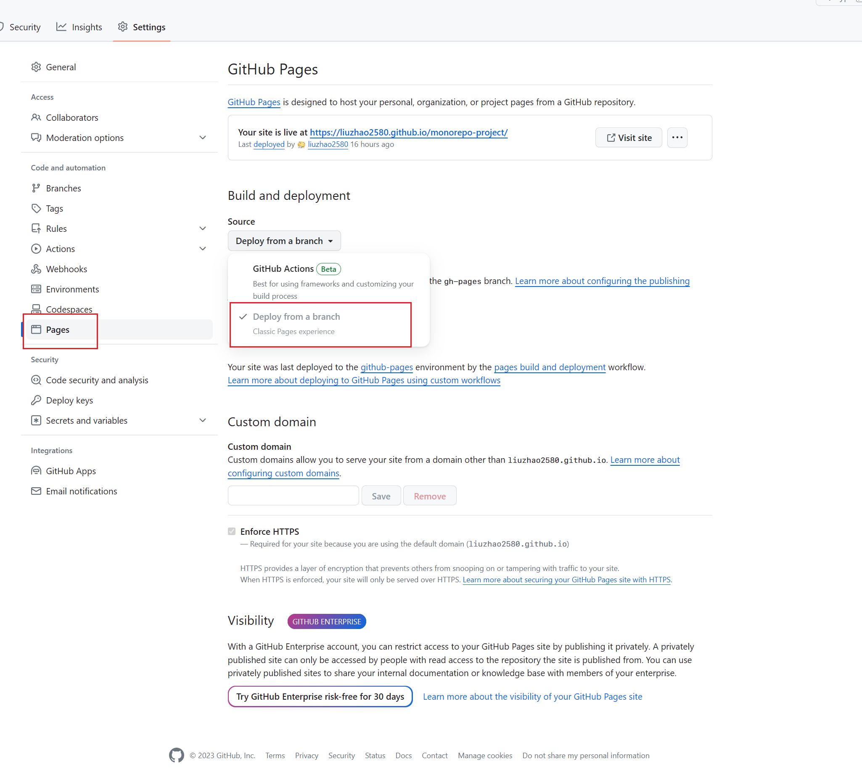Click the checkmark beside Deploy from a branch
This screenshot has height=775, width=862.
(x=243, y=317)
